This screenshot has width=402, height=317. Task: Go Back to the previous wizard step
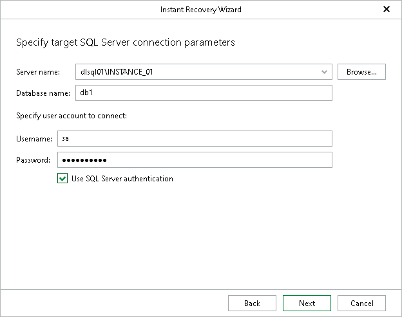tap(252, 303)
